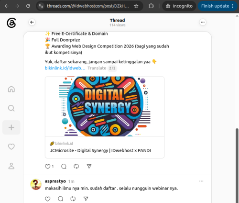Open JCMicrosite - Digital Synergy link card title
239x203 pixels.
point(100,150)
